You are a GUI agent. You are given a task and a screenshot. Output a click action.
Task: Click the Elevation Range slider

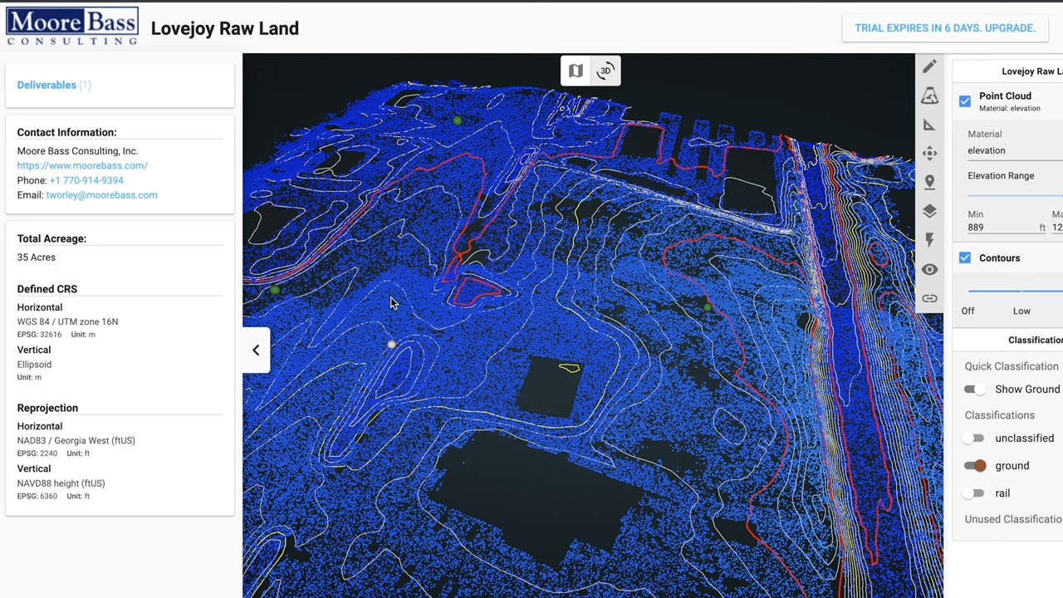coord(1015,196)
